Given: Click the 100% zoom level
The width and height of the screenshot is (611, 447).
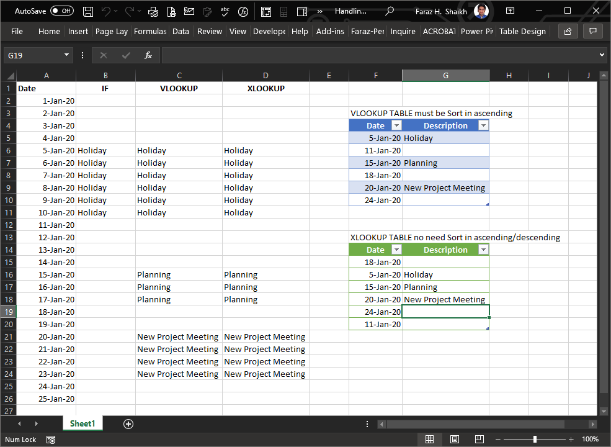Looking at the screenshot, I should tap(590, 439).
